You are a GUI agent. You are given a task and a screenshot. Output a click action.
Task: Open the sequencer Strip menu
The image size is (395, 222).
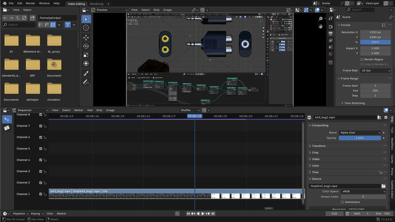click(x=99, y=110)
